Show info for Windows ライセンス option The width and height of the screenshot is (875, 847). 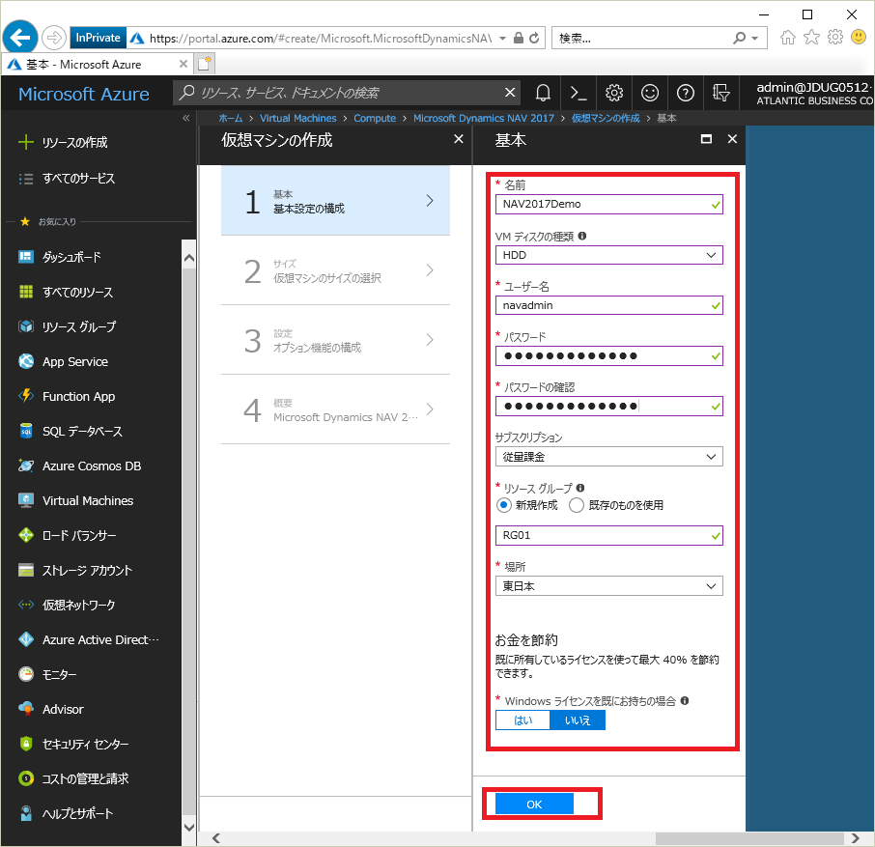coord(685,701)
